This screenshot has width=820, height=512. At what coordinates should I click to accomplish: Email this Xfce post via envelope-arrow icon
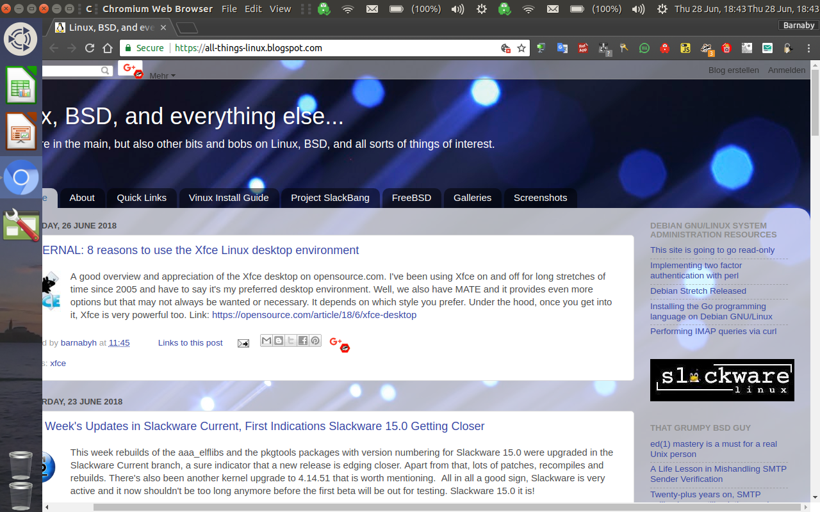click(x=243, y=343)
